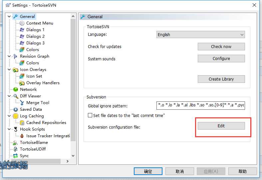Click the wrench icon in General header

pyautogui.click(x=83, y=17)
